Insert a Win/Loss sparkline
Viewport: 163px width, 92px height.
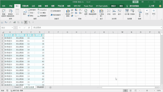tap(119, 12)
